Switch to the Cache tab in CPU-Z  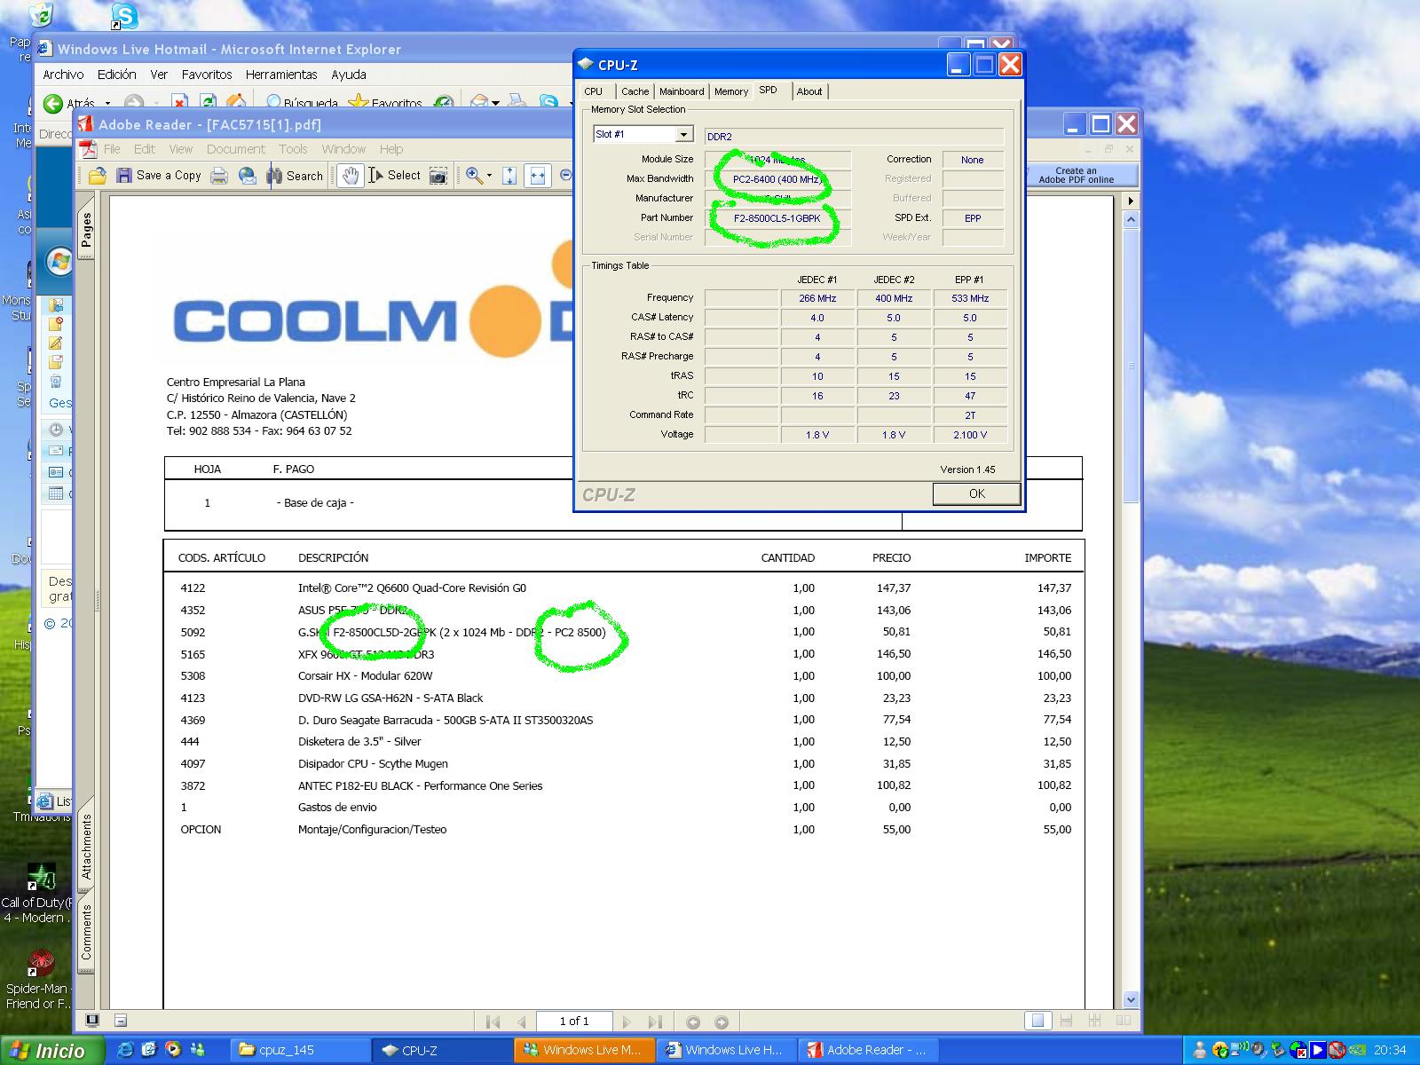pos(635,91)
